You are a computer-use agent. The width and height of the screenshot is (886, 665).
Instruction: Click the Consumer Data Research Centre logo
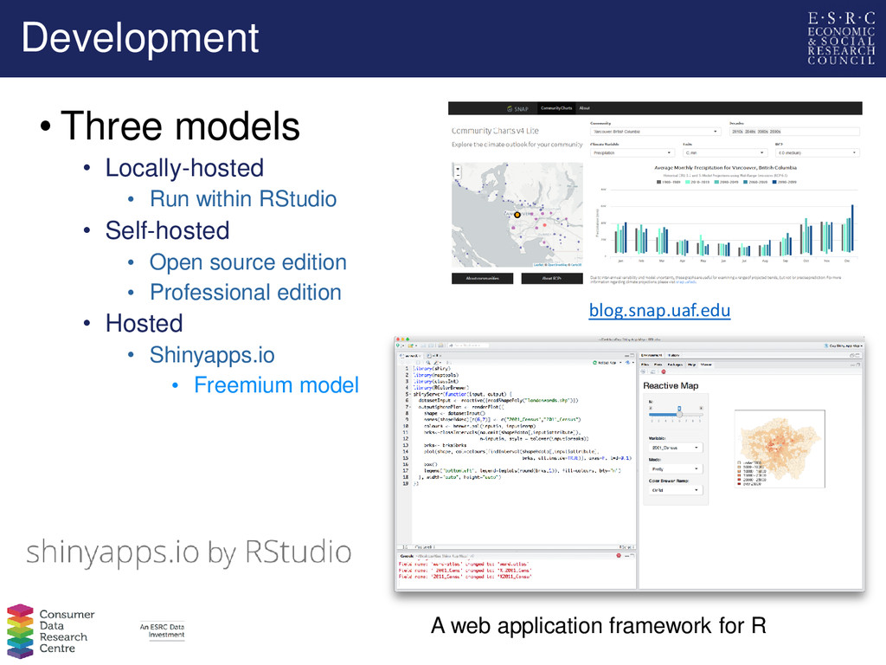pos(51,630)
